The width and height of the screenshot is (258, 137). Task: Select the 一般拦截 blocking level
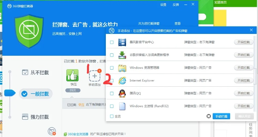pos(36,94)
